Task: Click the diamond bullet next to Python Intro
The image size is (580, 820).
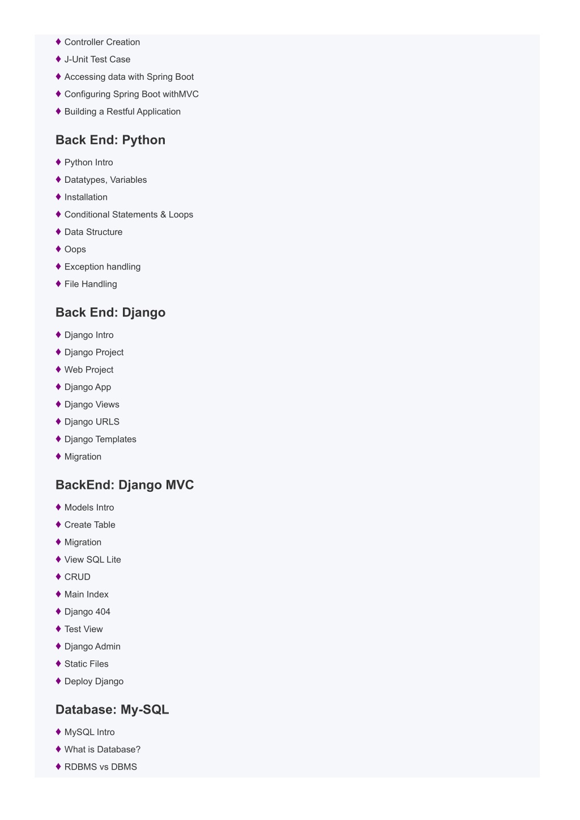Action: click(x=58, y=162)
